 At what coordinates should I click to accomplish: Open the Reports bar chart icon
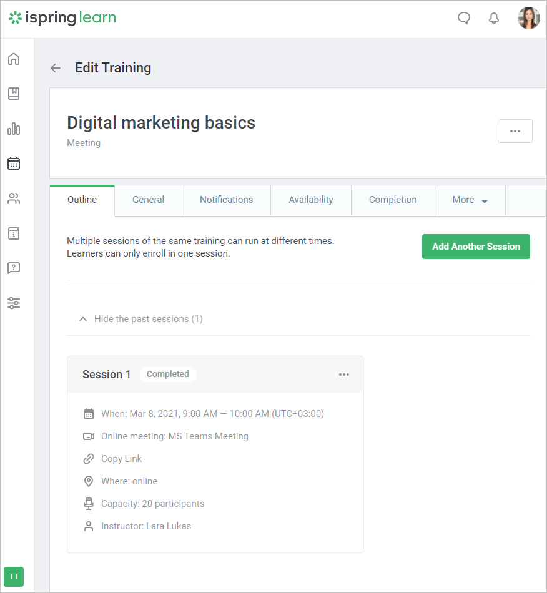click(14, 129)
